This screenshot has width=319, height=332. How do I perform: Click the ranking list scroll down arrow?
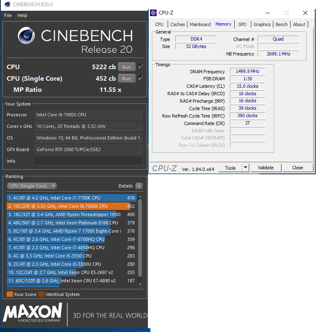140,284
